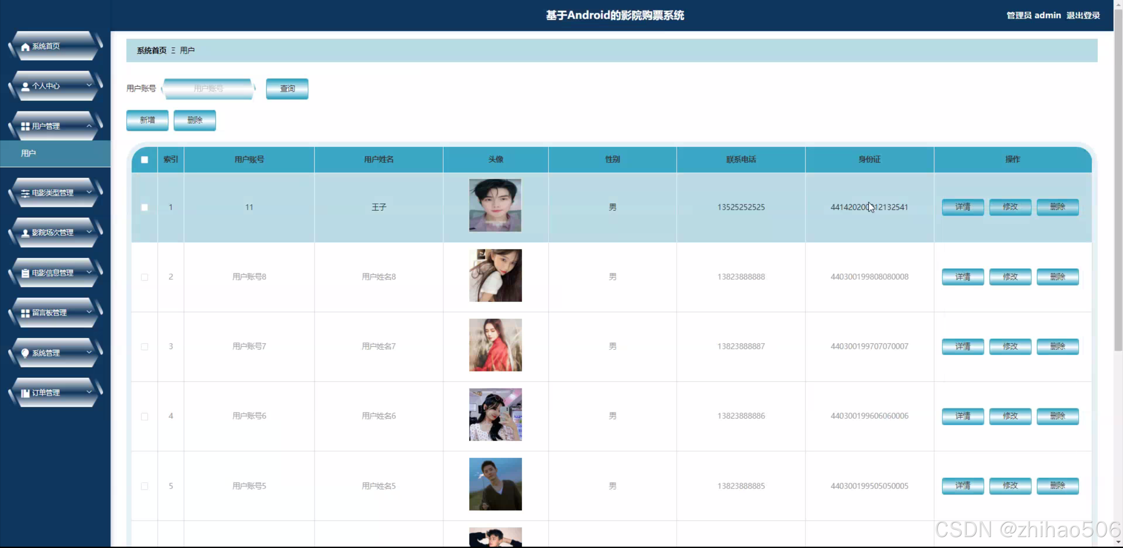Image resolution: width=1123 pixels, height=548 pixels.
Task: Check the select-all checkbox in table header
Action: coord(144,160)
